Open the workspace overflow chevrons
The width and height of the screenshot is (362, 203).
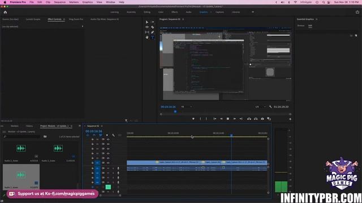[253, 12]
